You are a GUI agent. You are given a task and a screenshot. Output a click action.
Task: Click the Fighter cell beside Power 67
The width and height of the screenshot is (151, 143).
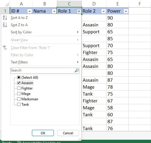point(94,101)
